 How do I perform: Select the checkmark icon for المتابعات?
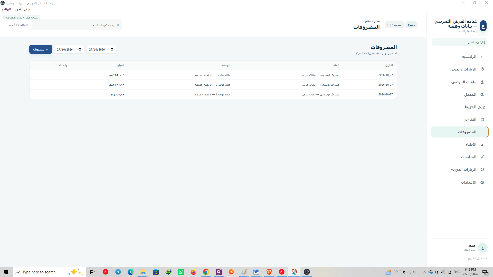pyautogui.click(x=482, y=157)
